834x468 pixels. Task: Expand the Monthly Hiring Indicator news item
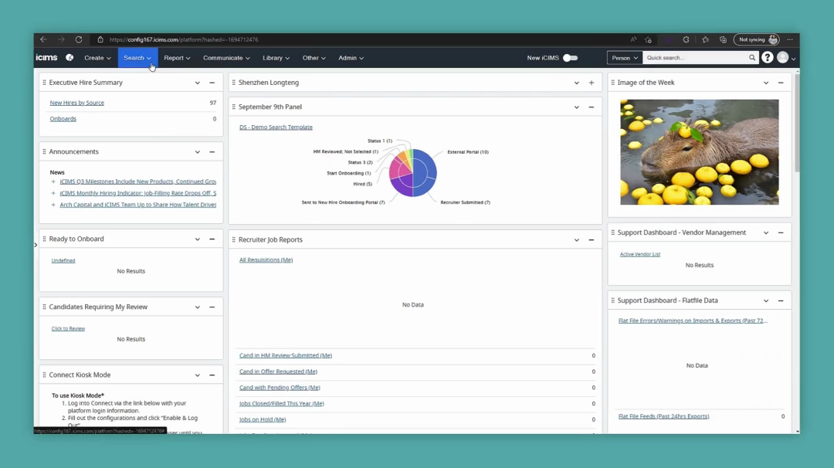(x=53, y=193)
